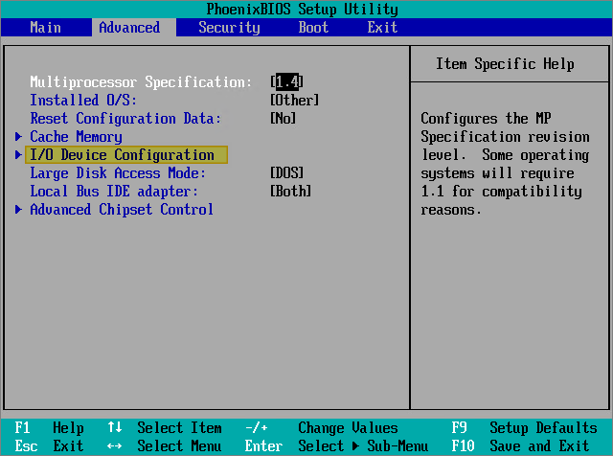
Task: Click the F1 Help hint
Action: click(50, 428)
